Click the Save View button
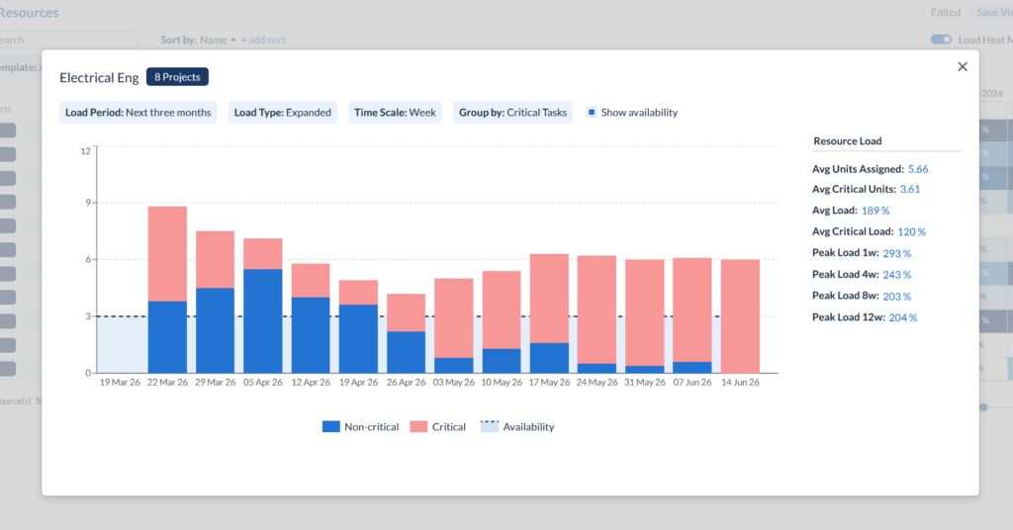Viewport: 1013px width, 530px height. [x=992, y=13]
